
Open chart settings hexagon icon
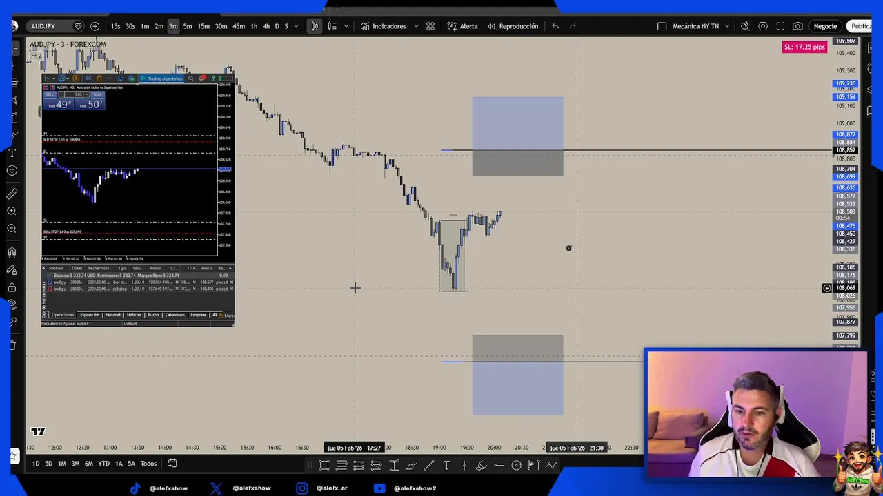pos(763,26)
